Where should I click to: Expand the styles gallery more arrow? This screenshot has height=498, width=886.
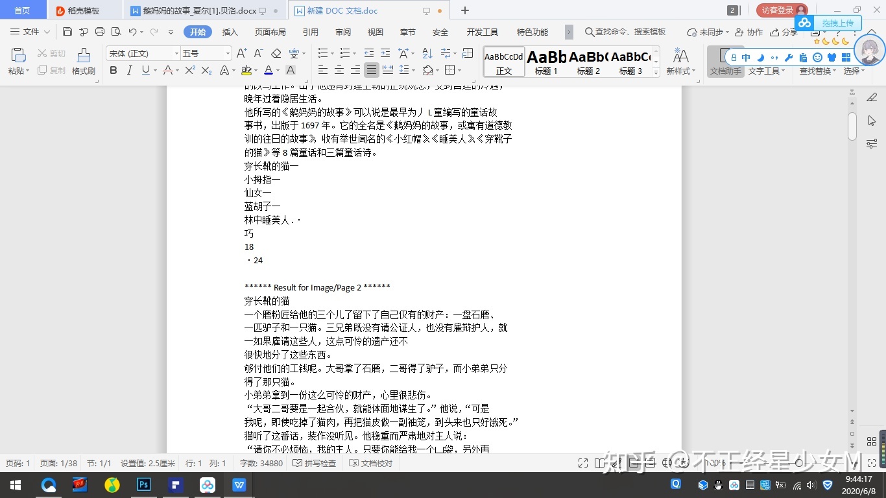tap(656, 72)
